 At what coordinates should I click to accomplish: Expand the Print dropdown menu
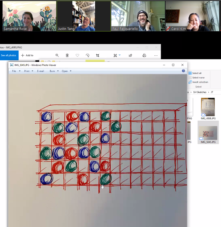(29, 71)
